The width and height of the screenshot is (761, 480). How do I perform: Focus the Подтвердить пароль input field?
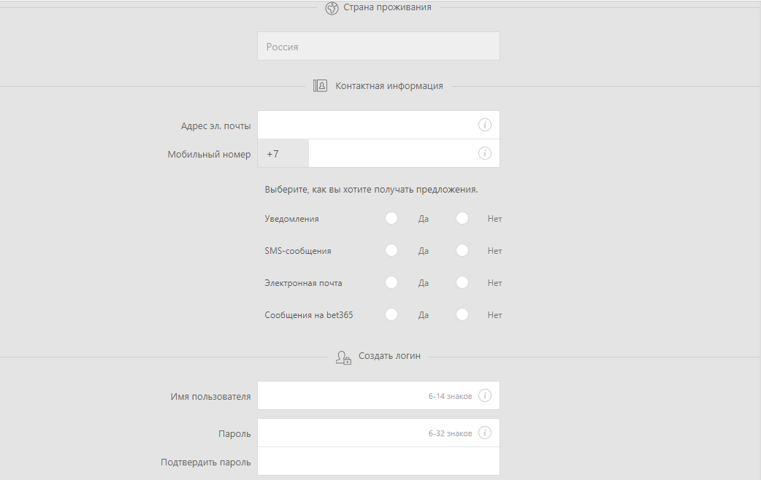(378, 461)
